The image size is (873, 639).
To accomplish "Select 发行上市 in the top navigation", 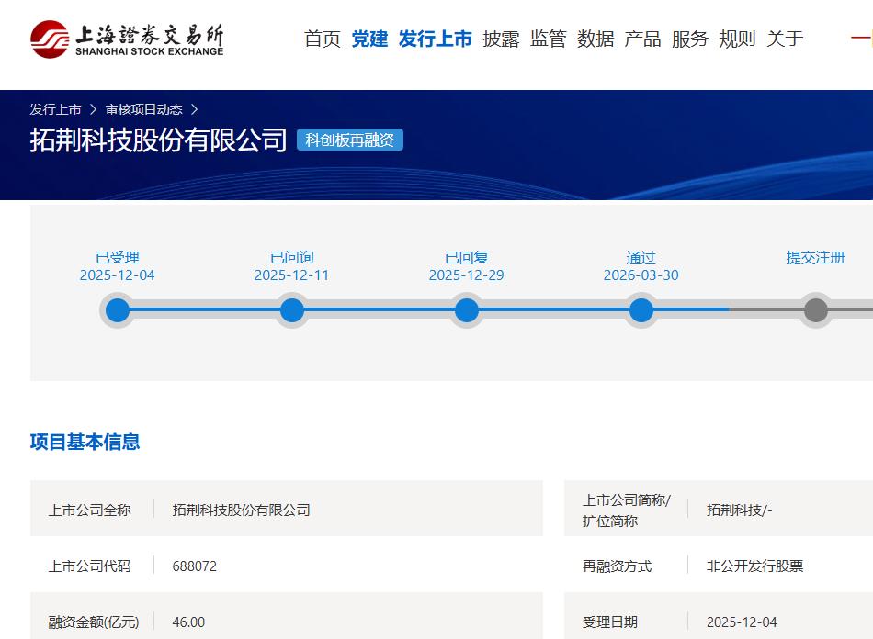I will [x=436, y=39].
